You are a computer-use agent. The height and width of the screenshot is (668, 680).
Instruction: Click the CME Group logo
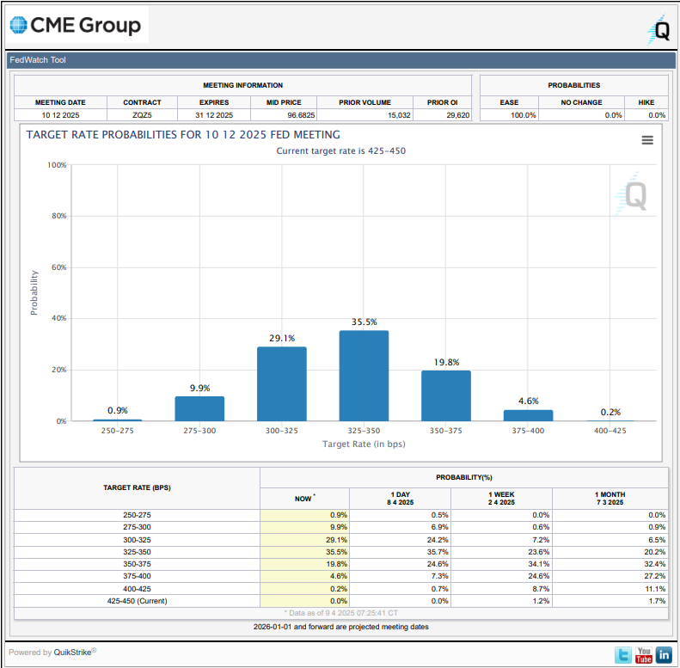click(x=76, y=26)
